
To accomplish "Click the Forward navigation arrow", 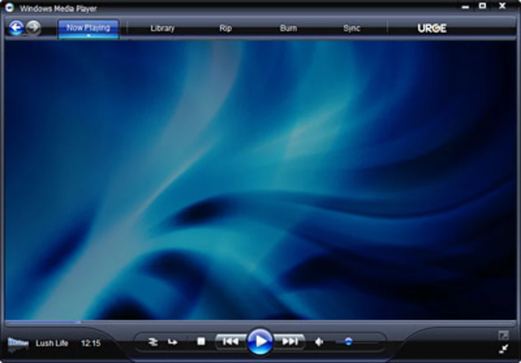I will pyautogui.click(x=34, y=27).
